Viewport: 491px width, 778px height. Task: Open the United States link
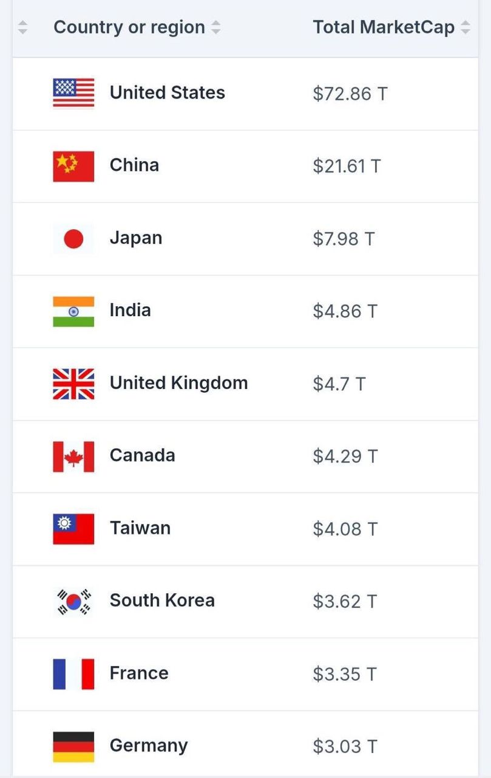coord(167,93)
